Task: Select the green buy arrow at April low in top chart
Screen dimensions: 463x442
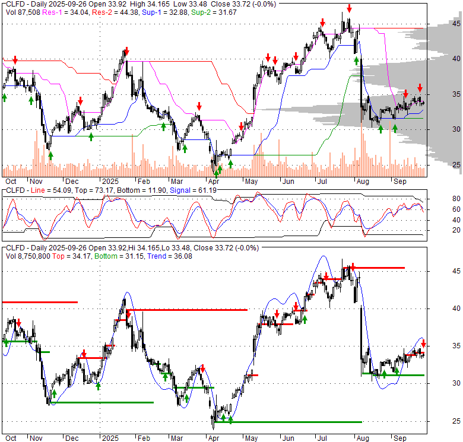Action: point(216,174)
